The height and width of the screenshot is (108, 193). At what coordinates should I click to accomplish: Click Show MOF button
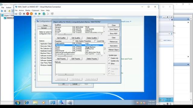(x=114, y=33)
